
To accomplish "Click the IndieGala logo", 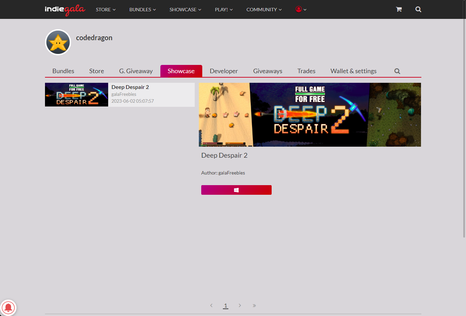I will [65, 10].
